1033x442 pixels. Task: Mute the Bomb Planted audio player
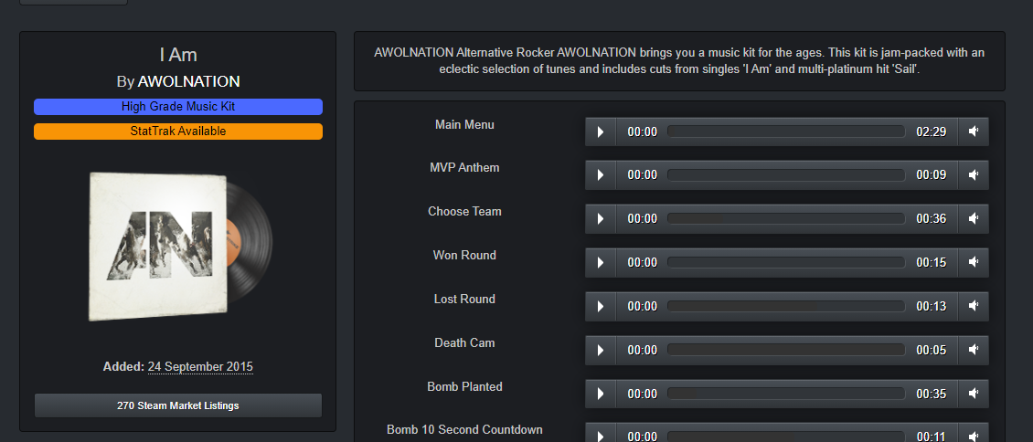(x=973, y=394)
